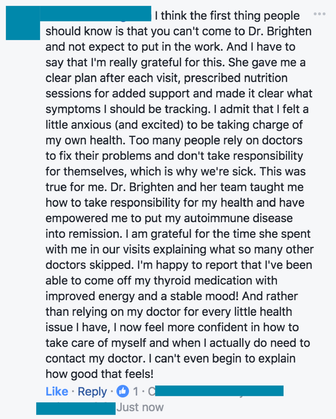This screenshot has height=419, width=336.
Task: Click the phrase "prescribed nutrition" in the comment
Action: (x=235, y=79)
